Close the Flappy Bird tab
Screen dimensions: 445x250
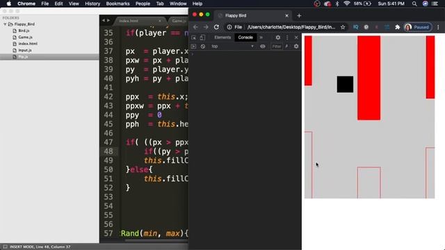[286, 15]
